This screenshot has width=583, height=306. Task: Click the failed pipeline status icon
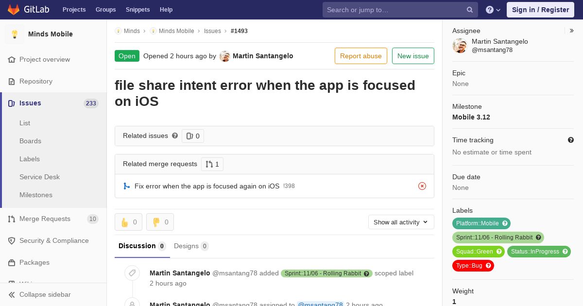click(x=422, y=186)
